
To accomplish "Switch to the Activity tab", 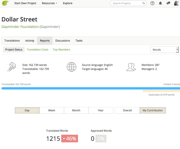I will pos(30,41).
